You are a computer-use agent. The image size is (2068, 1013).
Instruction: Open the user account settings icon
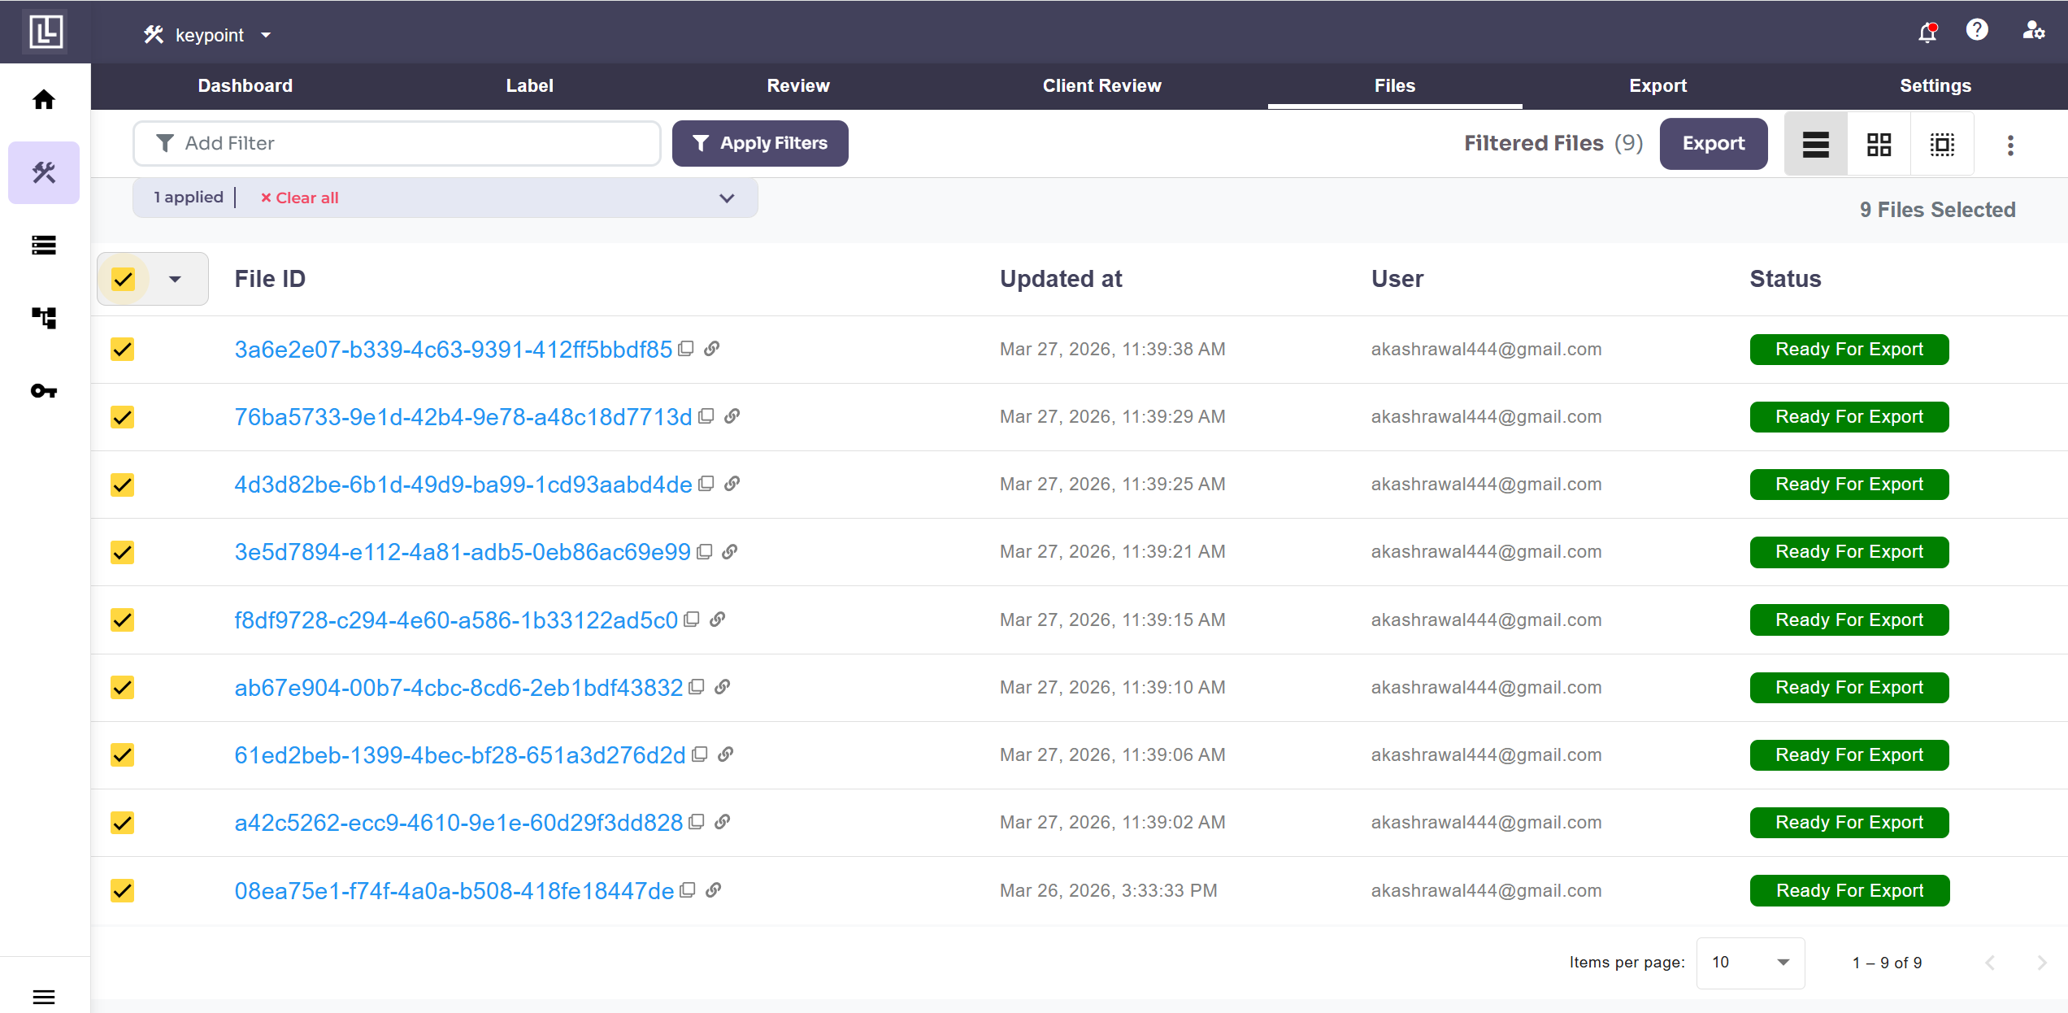point(2033,31)
